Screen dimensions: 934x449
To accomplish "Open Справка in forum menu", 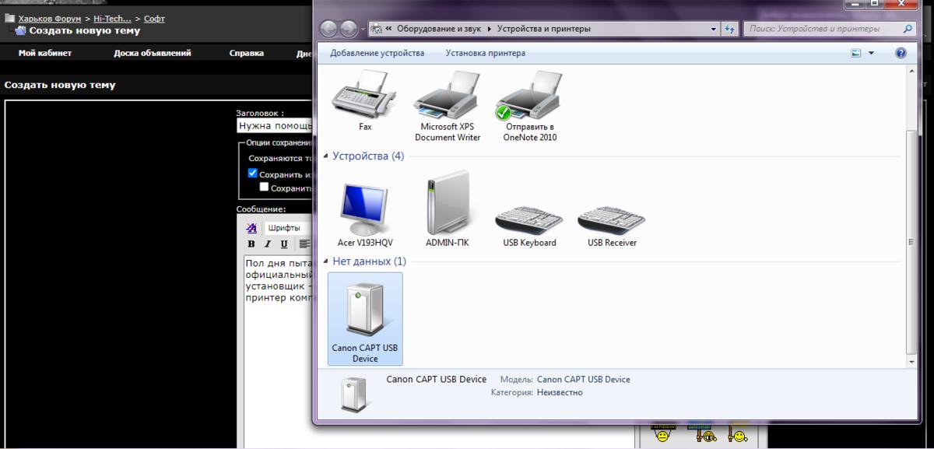I will click(247, 53).
